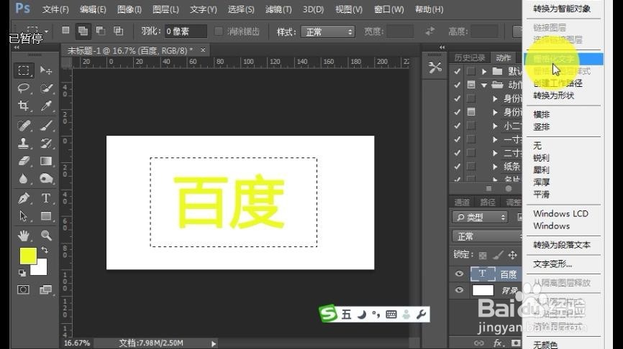Expand the 二寸 action triangle
The height and width of the screenshot is (349, 623).
click(495, 153)
